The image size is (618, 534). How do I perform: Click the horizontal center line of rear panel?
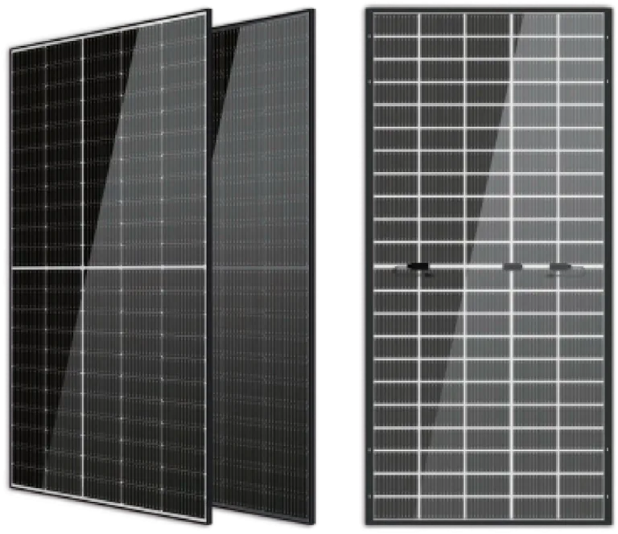point(467,266)
